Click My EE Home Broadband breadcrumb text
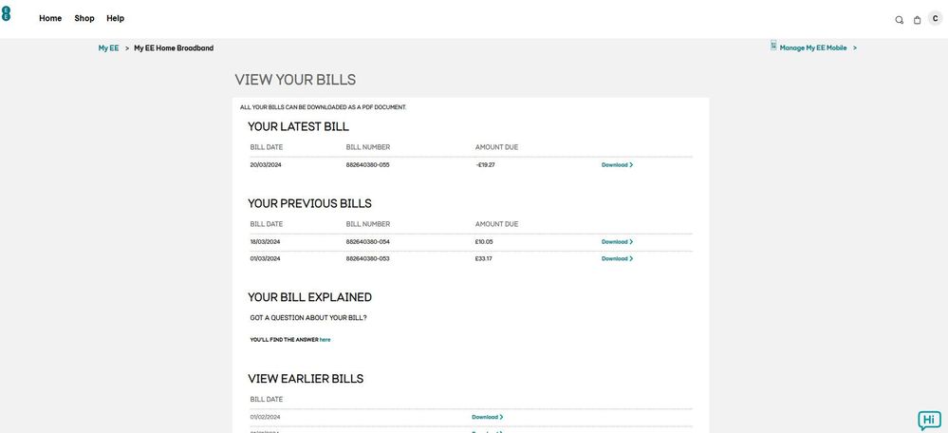The image size is (948, 433). click(x=174, y=48)
